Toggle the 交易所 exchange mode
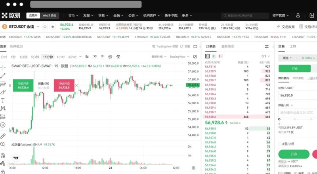 (33, 15)
